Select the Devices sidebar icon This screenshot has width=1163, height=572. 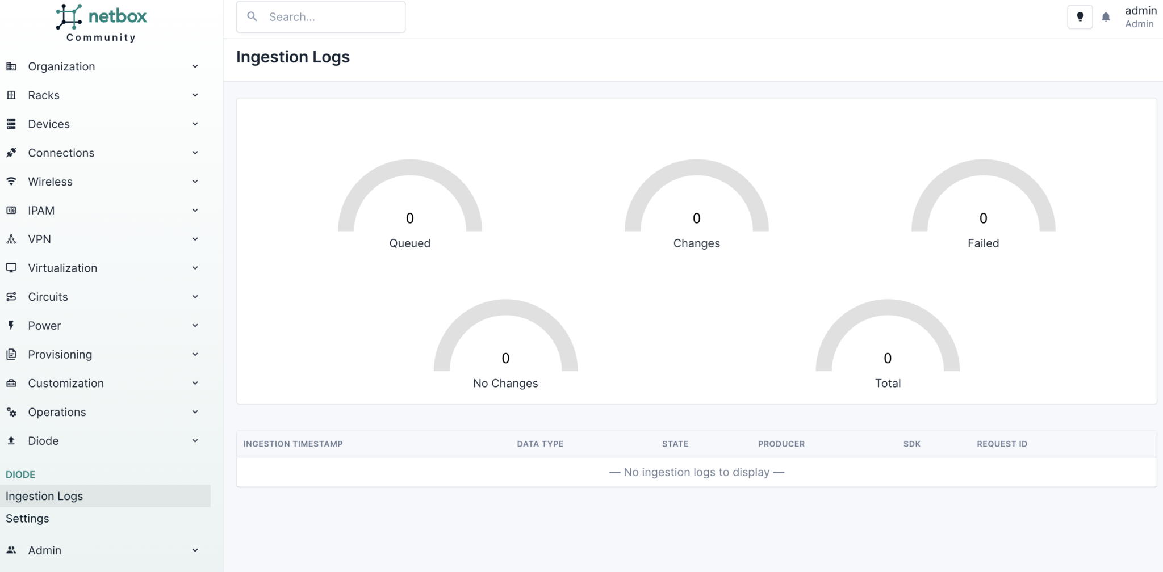click(11, 124)
